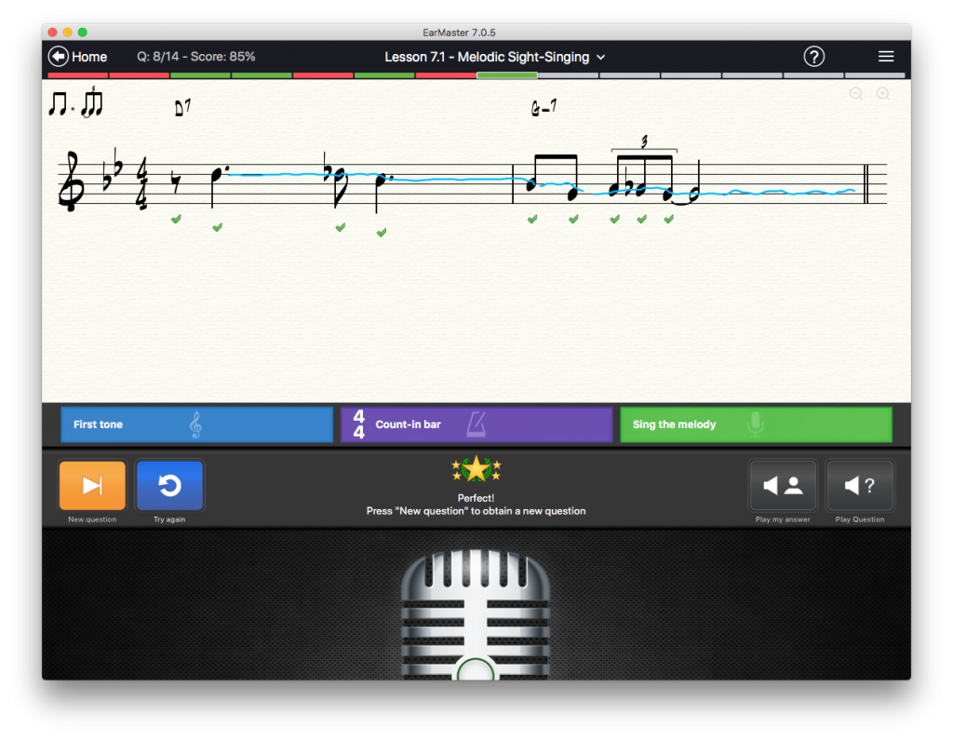
Task: Click the large microphone image
Action: [476, 614]
